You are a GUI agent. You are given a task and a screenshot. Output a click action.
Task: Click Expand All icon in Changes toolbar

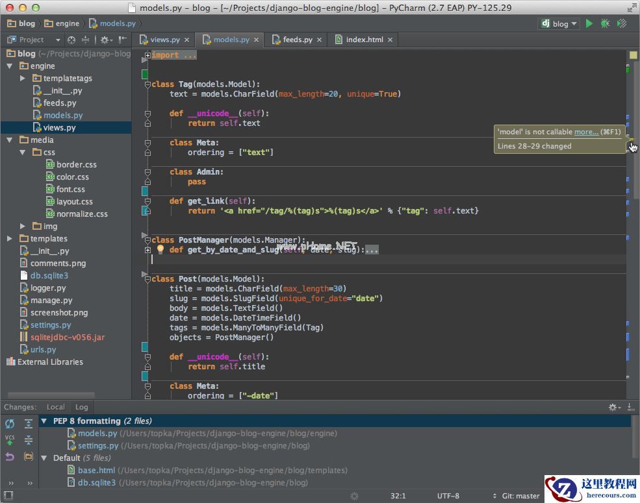29,424
